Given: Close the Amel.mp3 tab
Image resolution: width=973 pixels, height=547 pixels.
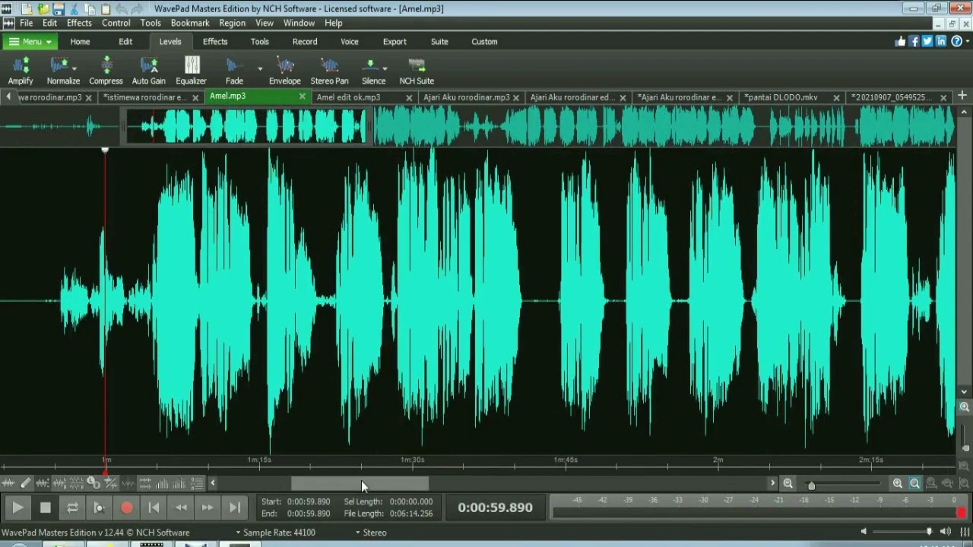Looking at the screenshot, I should tap(303, 96).
